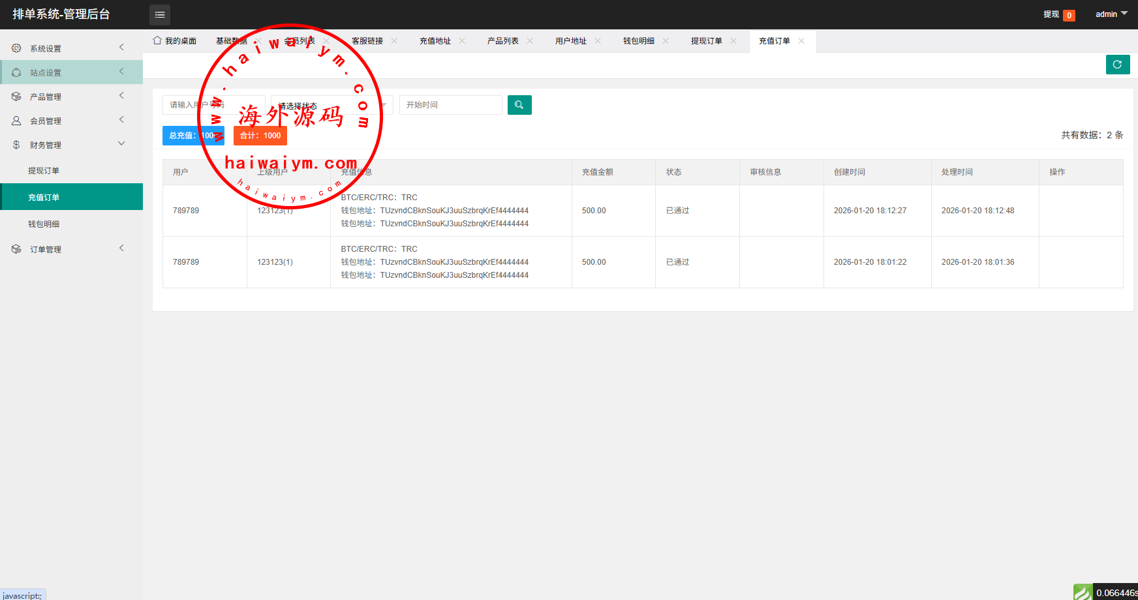Viewport: 1138px width, 600px height.
Task: Expand the 系统设置 sidebar menu
Action: tap(71, 48)
